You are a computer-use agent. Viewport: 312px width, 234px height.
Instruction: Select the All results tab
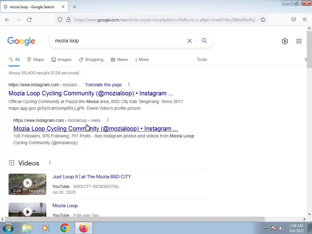(14, 59)
